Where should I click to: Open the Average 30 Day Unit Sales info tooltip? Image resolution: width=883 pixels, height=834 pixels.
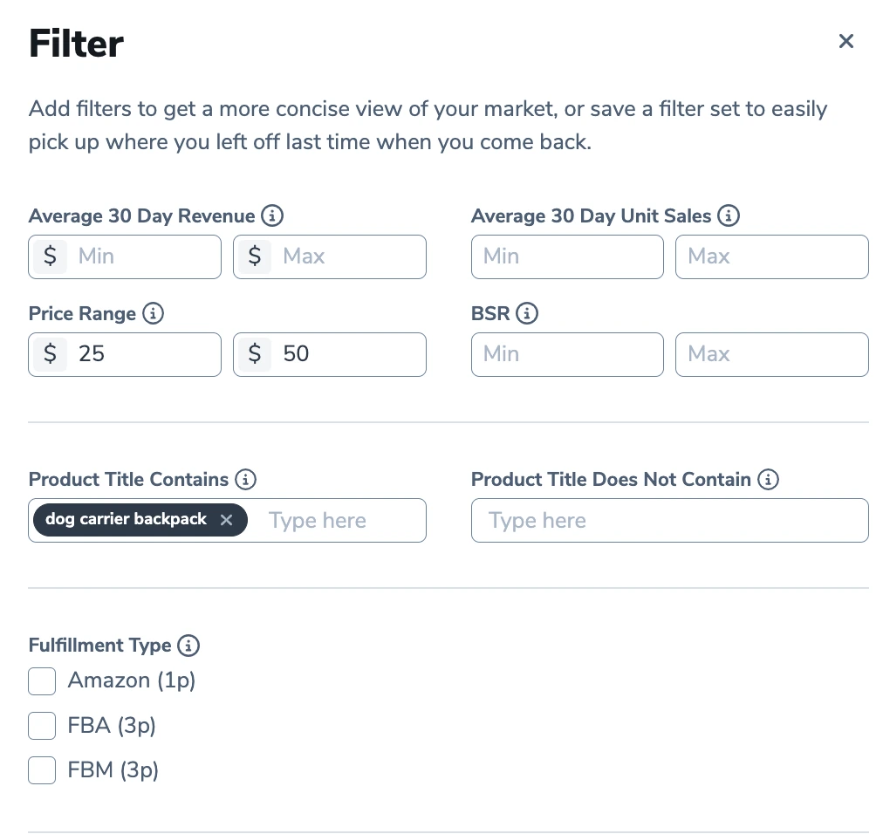[729, 215]
